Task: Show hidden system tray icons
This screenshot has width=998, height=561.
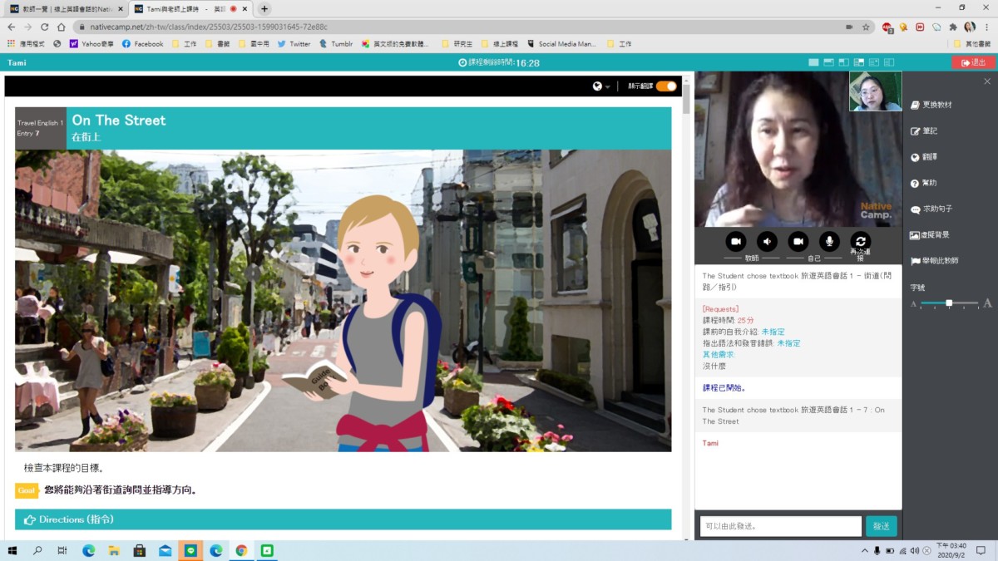Action: click(865, 550)
